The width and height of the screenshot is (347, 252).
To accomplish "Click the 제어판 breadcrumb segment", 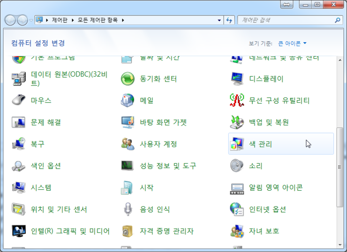I will point(60,20).
